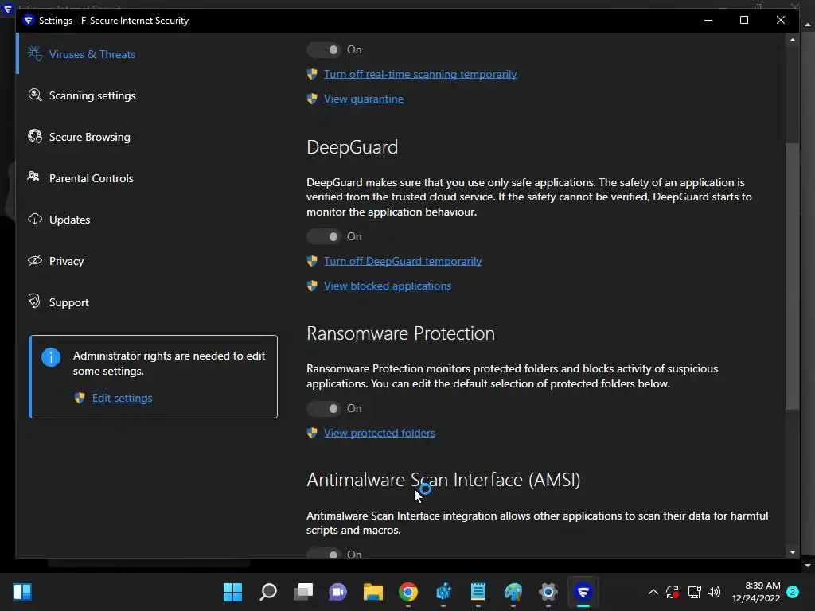Click the Updates cloud icon
Viewport: 815px width, 611px height.
coord(35,220)
